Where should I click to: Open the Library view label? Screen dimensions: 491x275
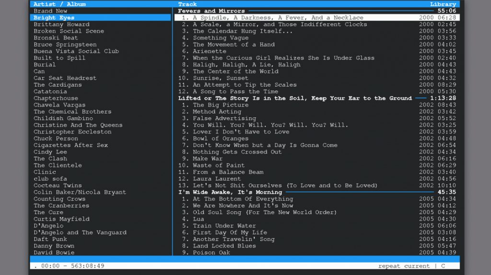point(443,4)
